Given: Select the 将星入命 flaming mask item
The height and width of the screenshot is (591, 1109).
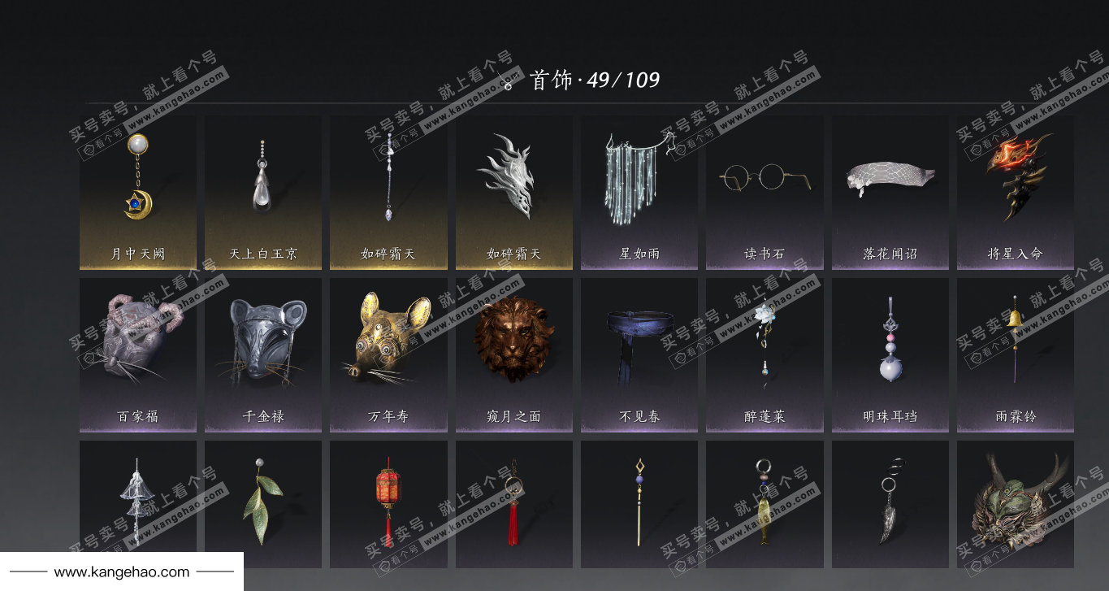Looking at the screenshot, I should pyautogui.click(x=1016, y=193).
